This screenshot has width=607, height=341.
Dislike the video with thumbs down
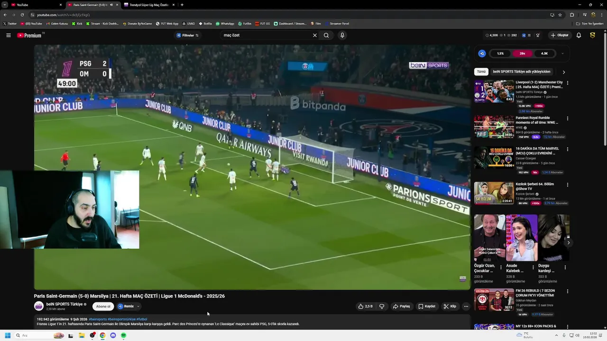[x=382, y=306]
